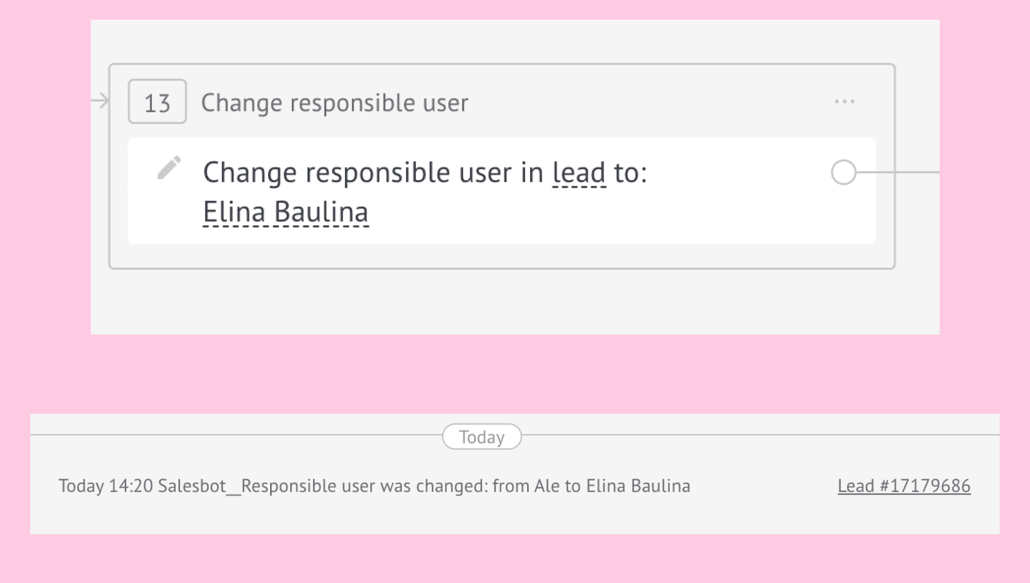Click the "Today" date pill
1030x583 pixels.
coord(482,437)
